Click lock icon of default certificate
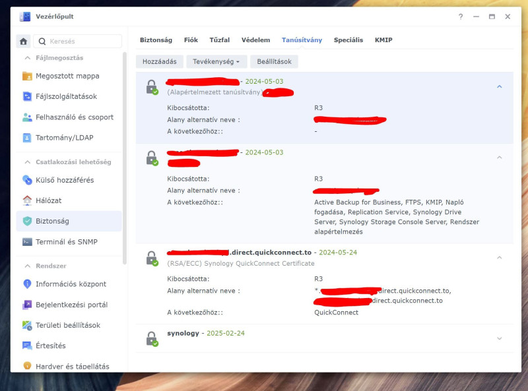The image size is (528, 391). pyautogui.click(x=152, y=87)
